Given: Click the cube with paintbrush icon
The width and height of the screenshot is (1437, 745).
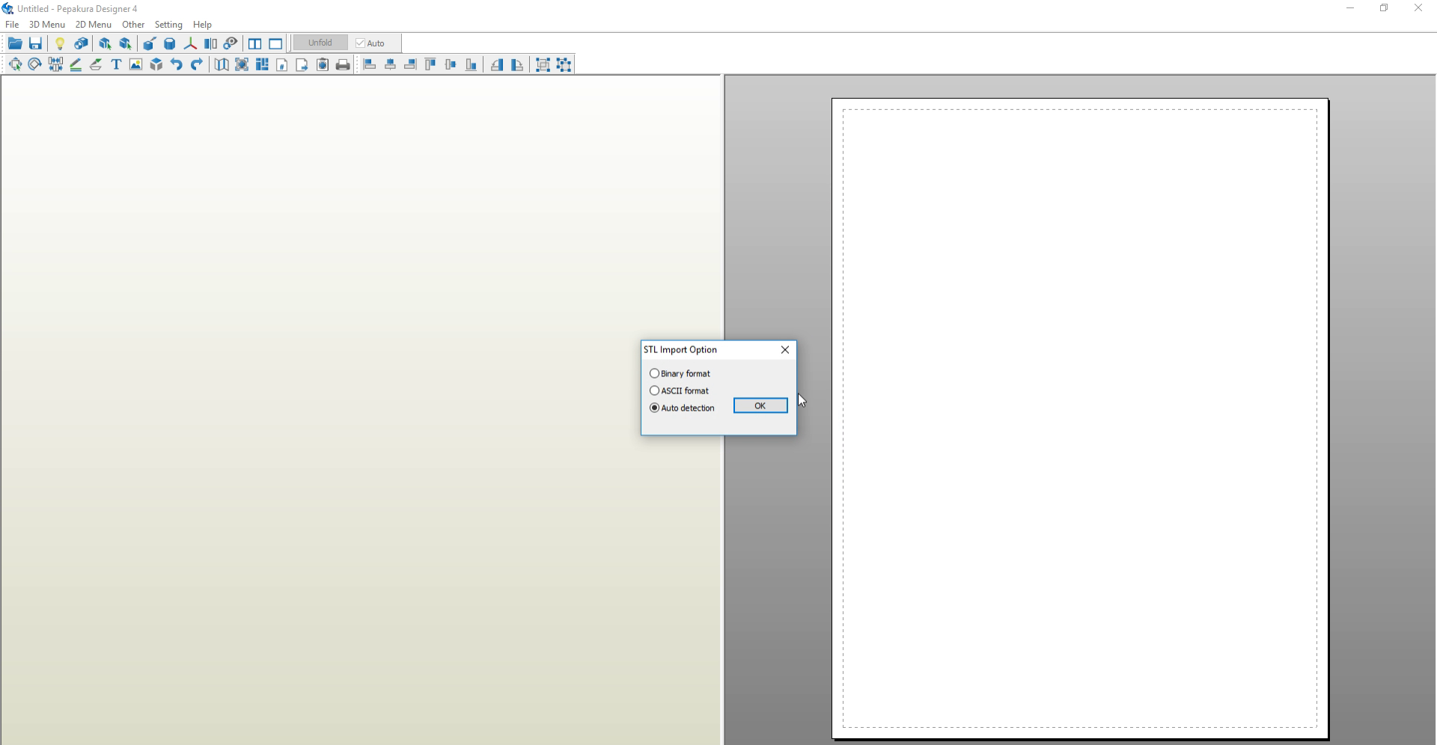Looking at the screenshot, I should pos(150,43).
